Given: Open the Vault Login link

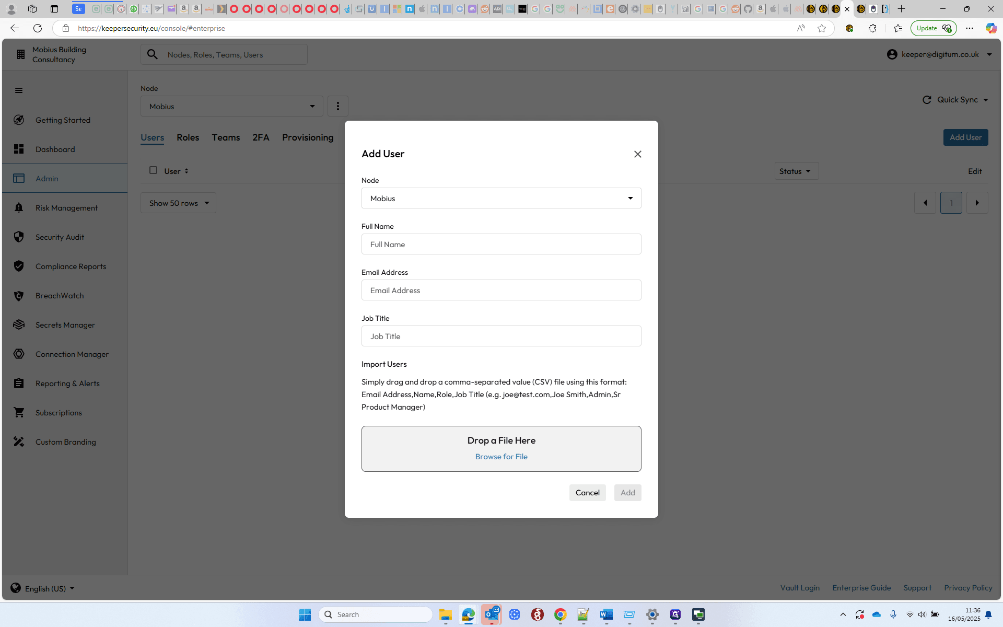Looking at the screenshot, I should [x=800, y=588].
